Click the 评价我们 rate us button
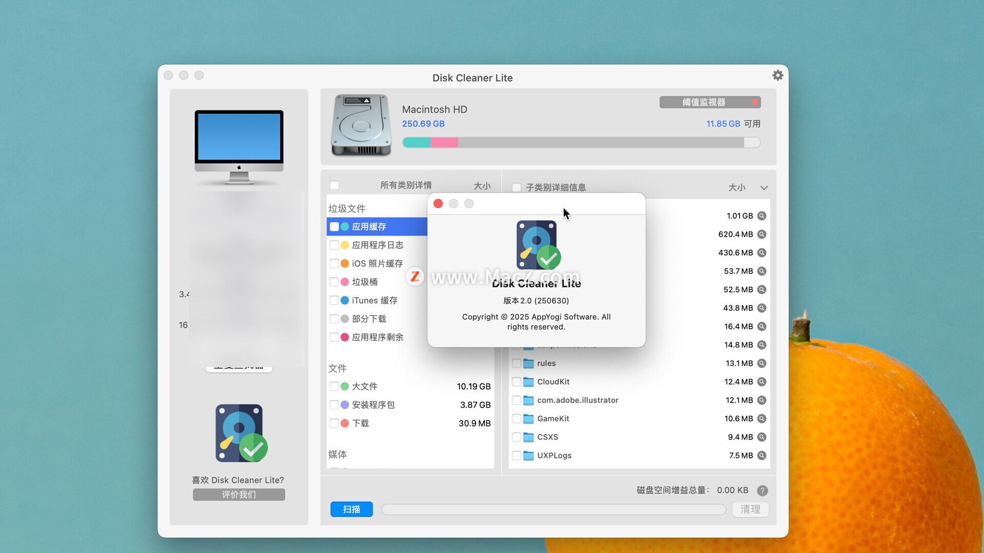This screenshot has width=984, height=553. tap(239, 495)
